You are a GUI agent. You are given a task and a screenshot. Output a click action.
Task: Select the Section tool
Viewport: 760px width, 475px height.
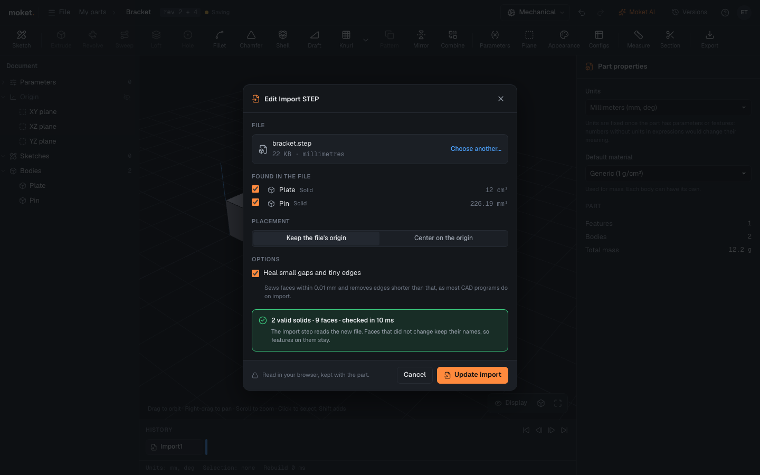coord(670,39)
